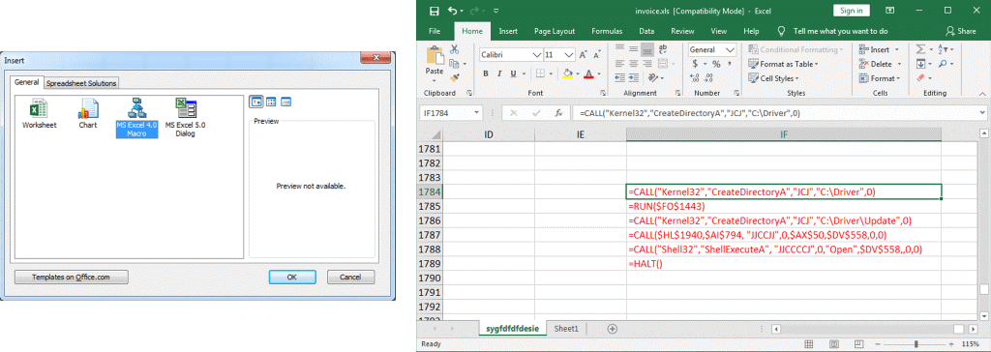Apply comma style format
This screenshot has width=991, height=352.
(730, 64)
